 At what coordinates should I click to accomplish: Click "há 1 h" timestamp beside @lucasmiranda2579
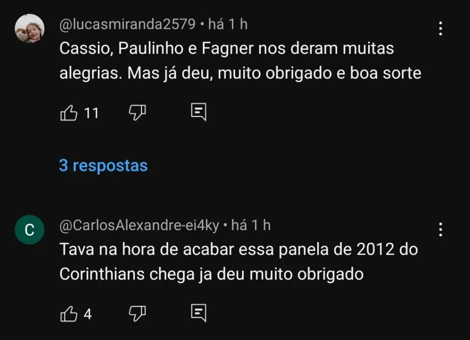pyautogui.click(x=228, y=24)
